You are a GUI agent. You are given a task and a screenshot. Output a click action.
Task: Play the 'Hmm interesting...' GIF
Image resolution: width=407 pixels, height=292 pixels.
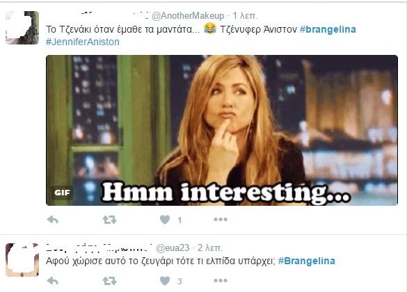pos(222,130)
